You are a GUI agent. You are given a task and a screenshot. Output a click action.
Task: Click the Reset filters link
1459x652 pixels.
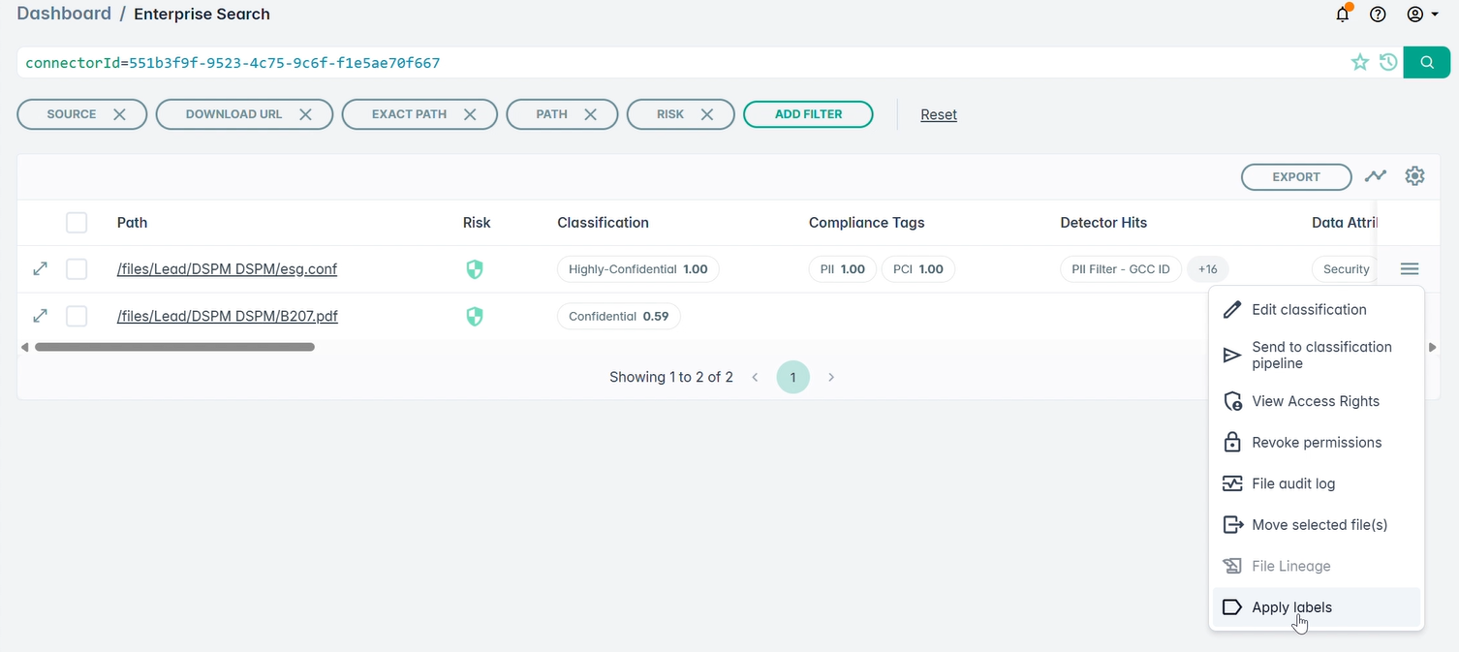[939, 114]
